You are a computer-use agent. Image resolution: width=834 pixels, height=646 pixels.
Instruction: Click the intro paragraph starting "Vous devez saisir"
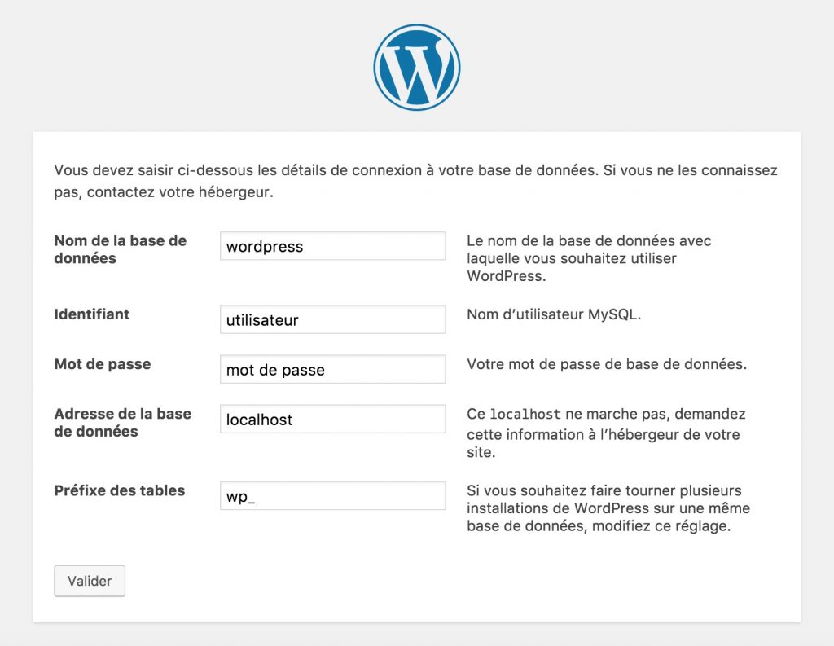point(416,181)
